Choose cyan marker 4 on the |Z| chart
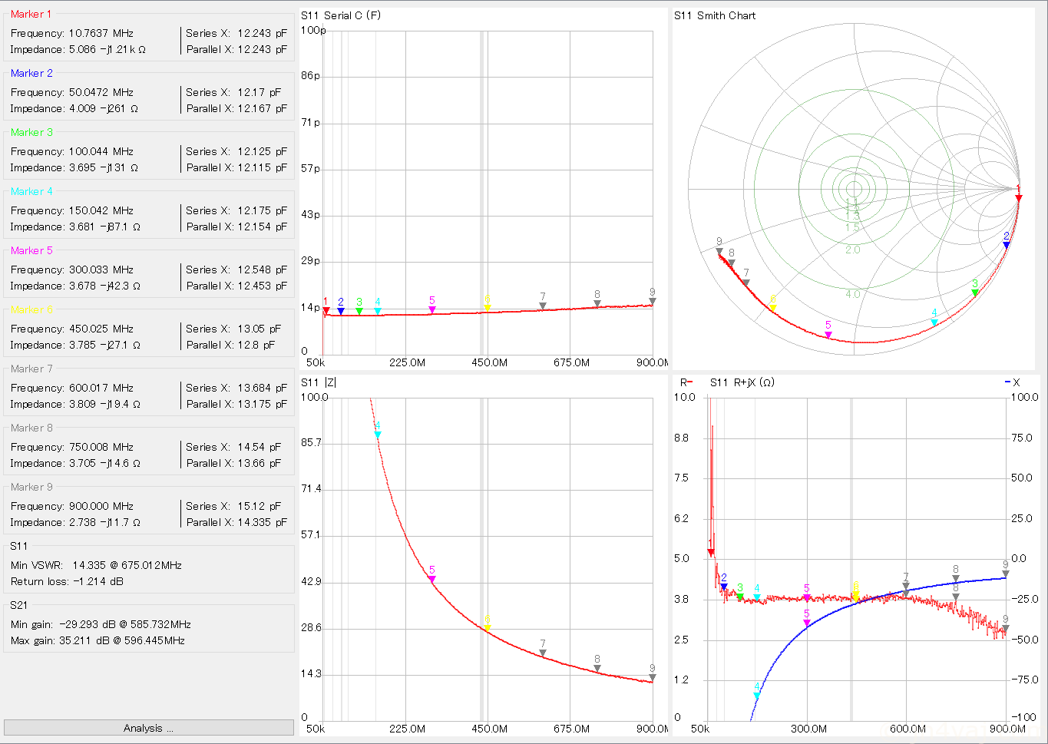1048x744 pixels. click(378, 435)
